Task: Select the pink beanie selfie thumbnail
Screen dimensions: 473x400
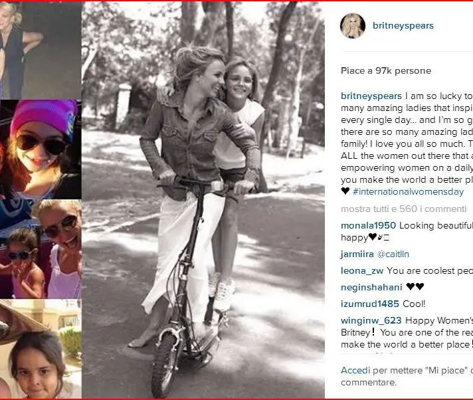Action: (x=41, y=150)
